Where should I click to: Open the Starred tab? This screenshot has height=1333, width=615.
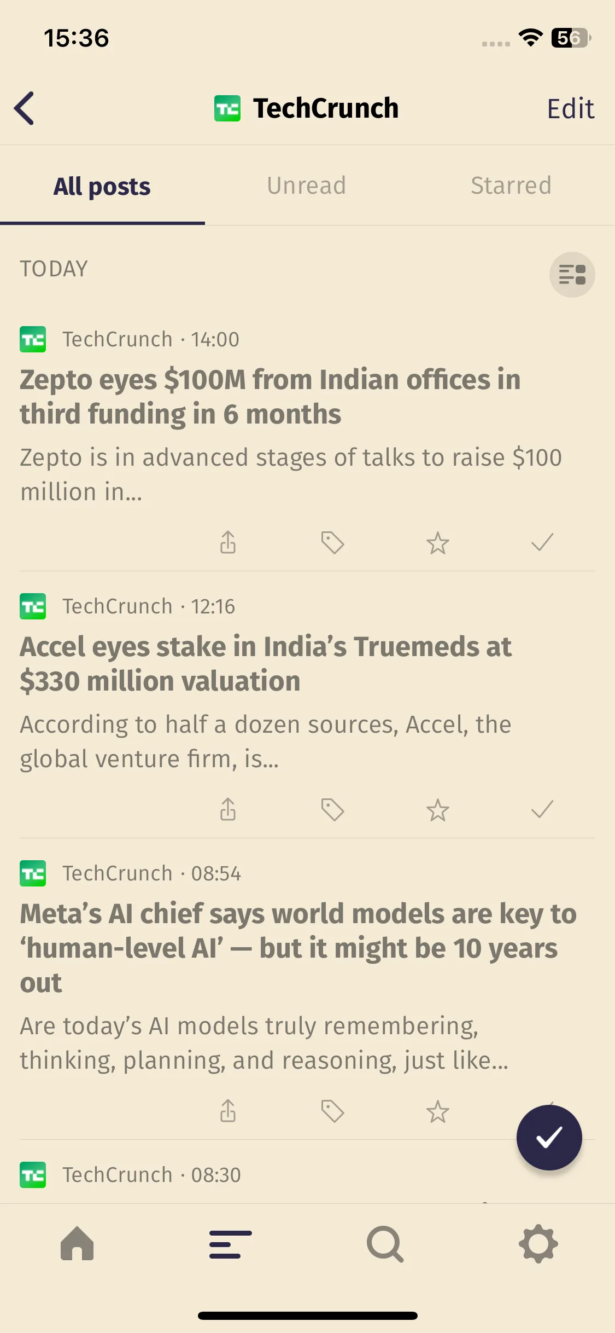coord(511,186)
